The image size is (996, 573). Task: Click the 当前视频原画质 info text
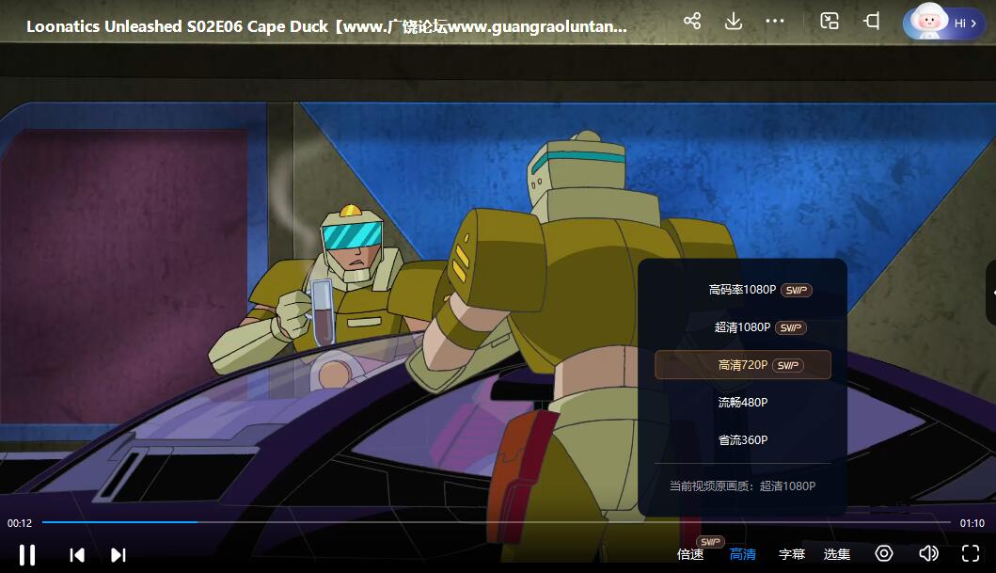coord(743,486)
